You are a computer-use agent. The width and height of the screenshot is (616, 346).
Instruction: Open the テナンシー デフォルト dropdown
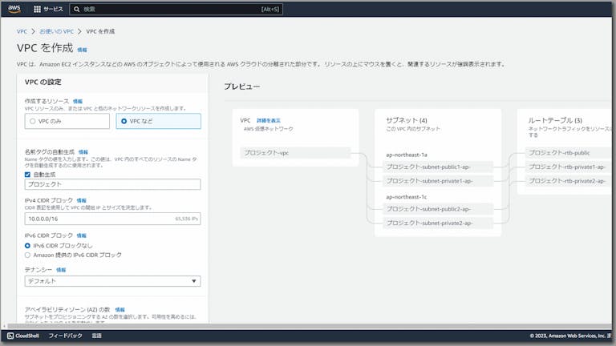click(x=113, y=281)
